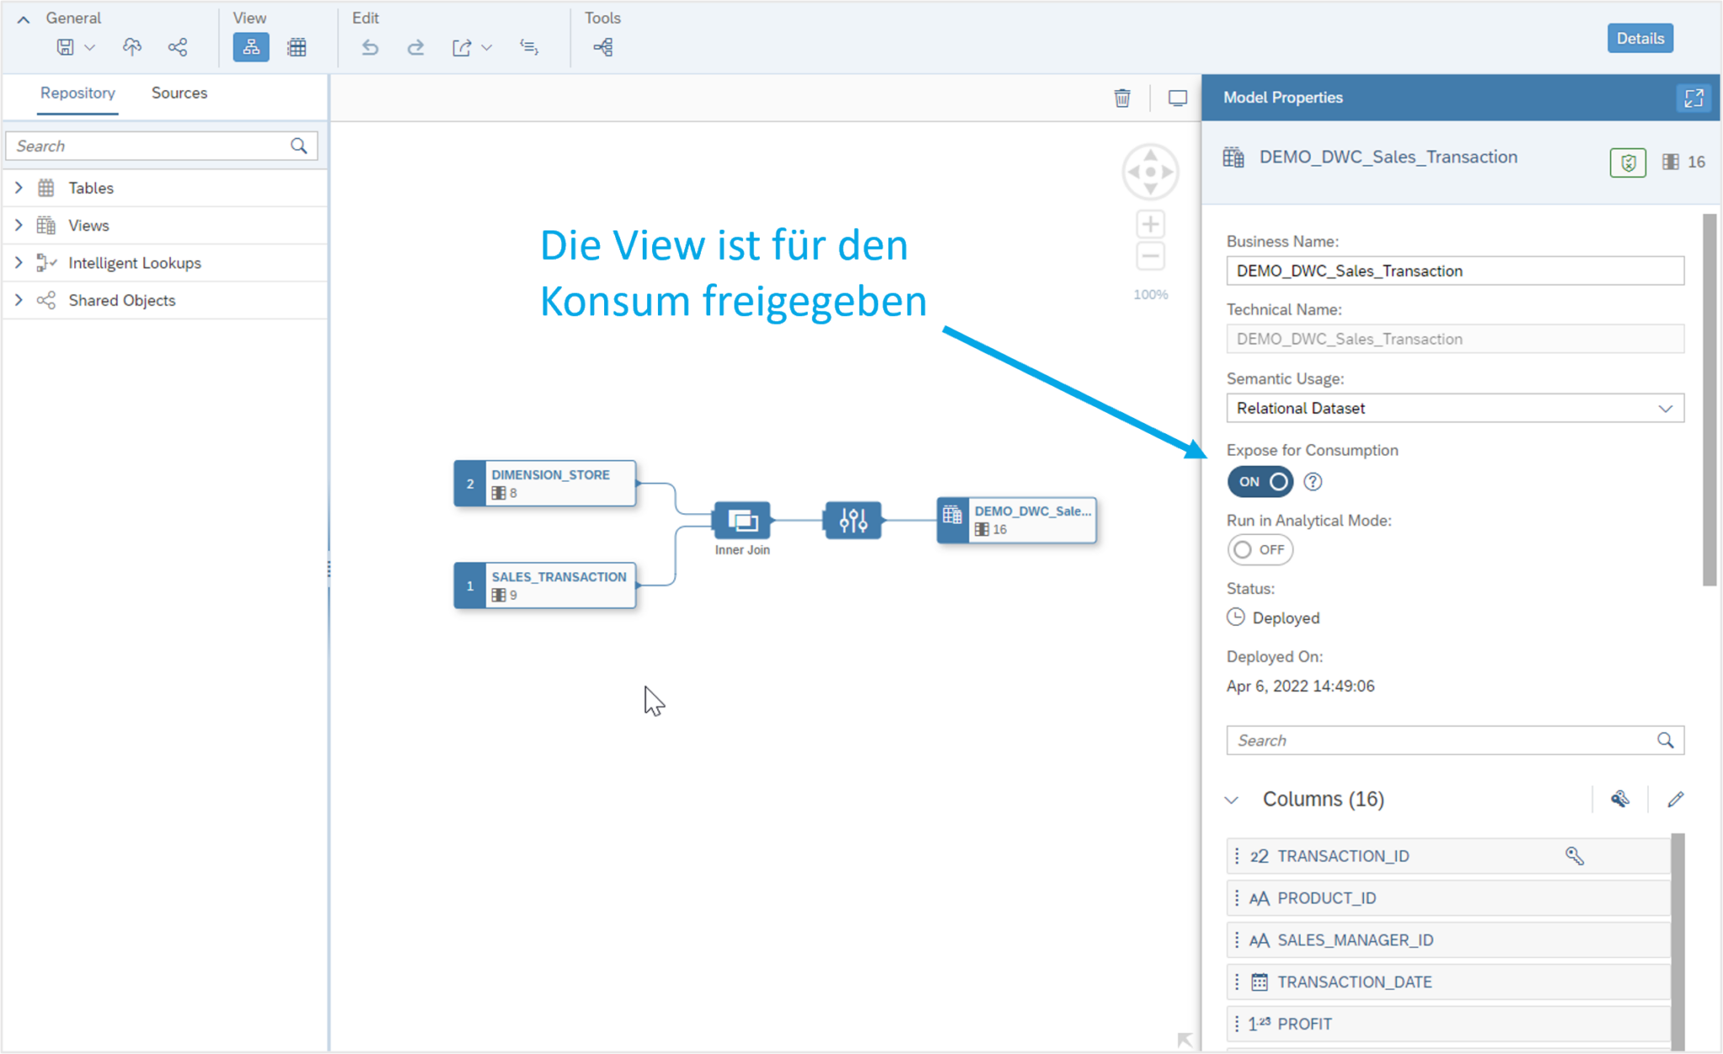1723x1054 pixels.
Task: Select the Deploy (cloud upload) icon
Action: (x=131, y=47)
